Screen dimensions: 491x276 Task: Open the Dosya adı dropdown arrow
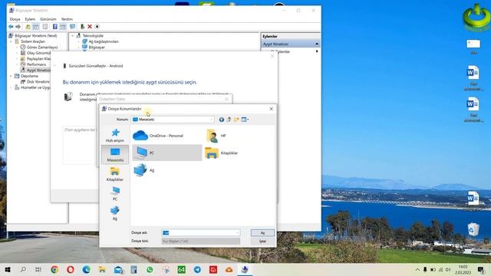tap(237, 233)
